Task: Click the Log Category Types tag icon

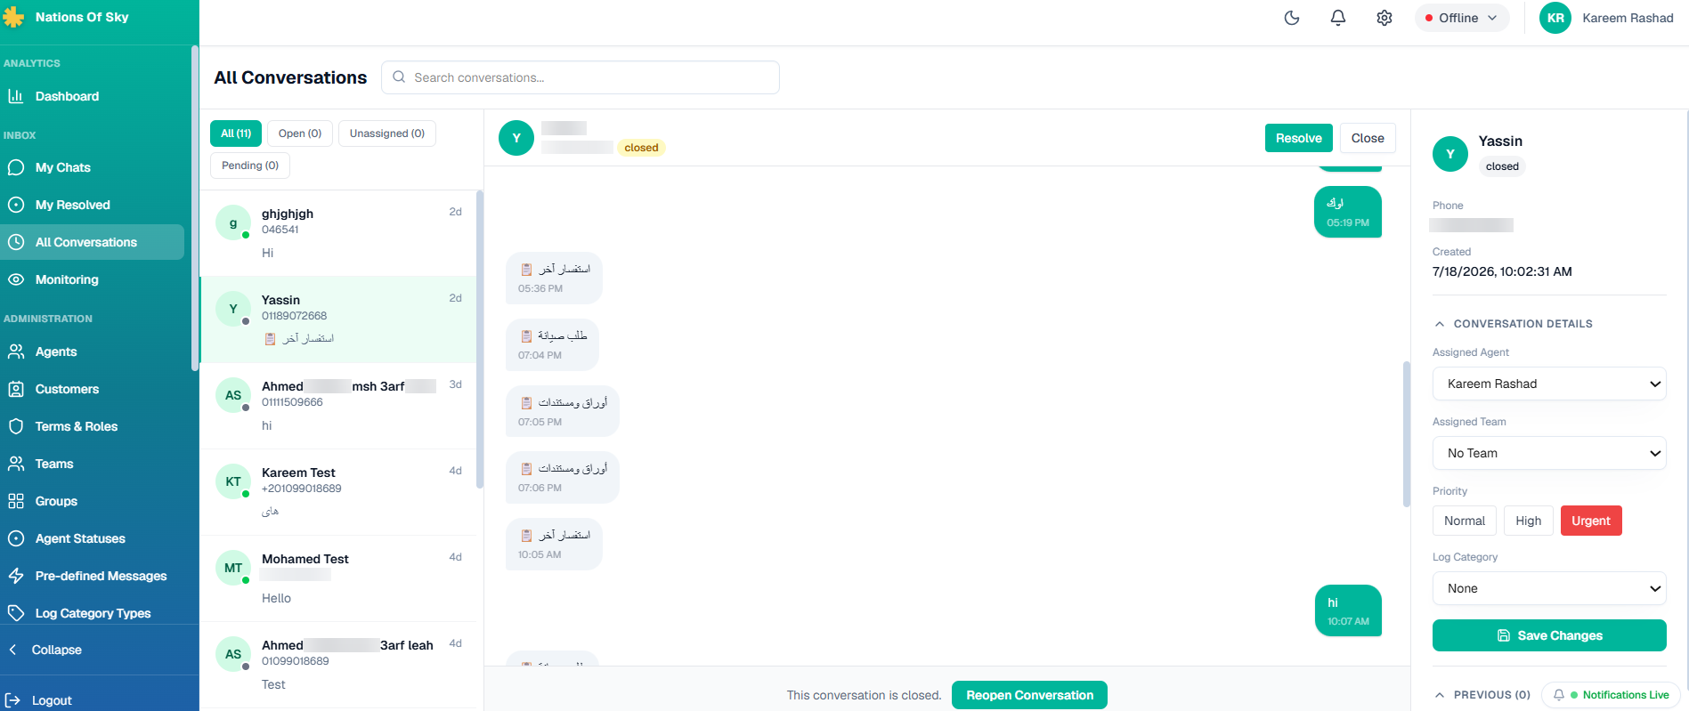Action: click(15, 613)
